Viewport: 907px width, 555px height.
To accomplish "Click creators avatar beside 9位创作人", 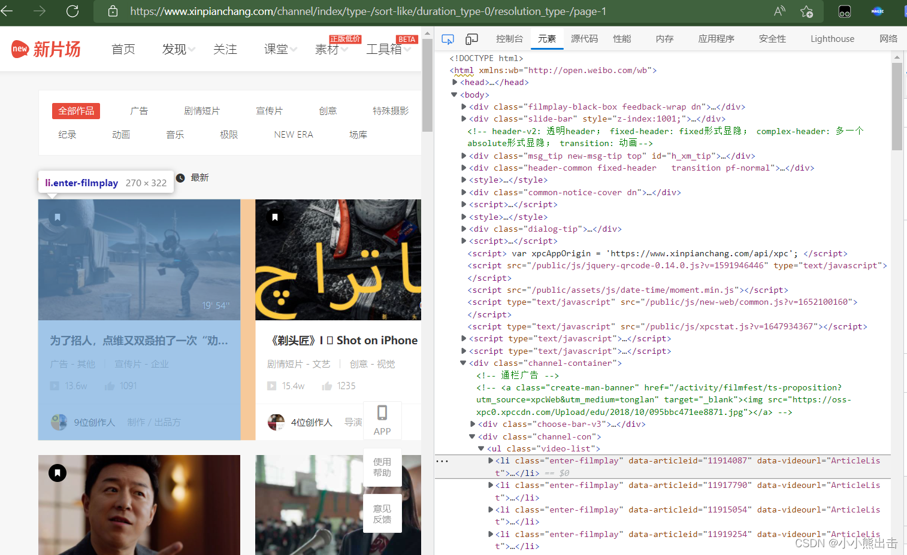I will coord(59,422).
